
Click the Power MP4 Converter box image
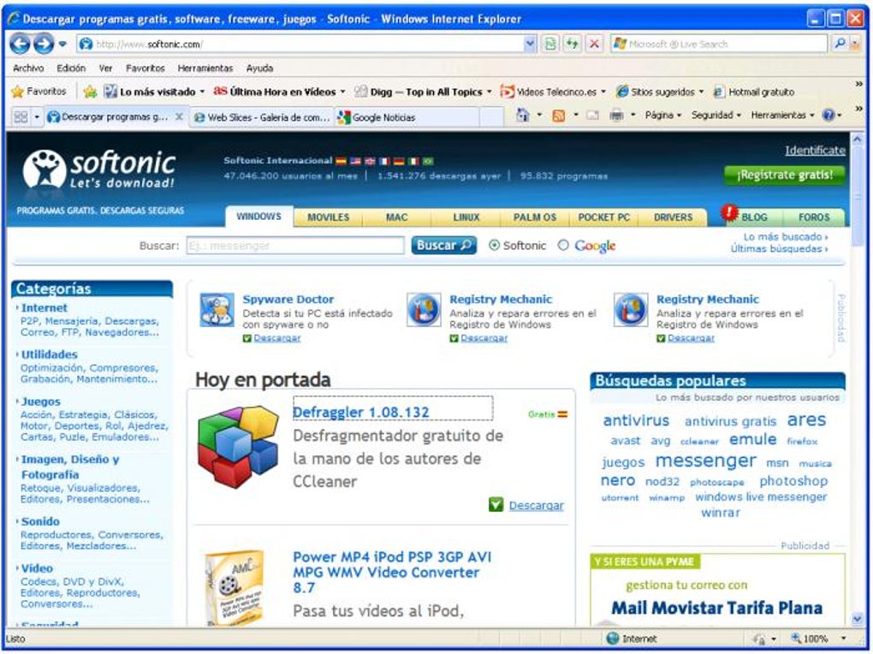pos(235,587)
